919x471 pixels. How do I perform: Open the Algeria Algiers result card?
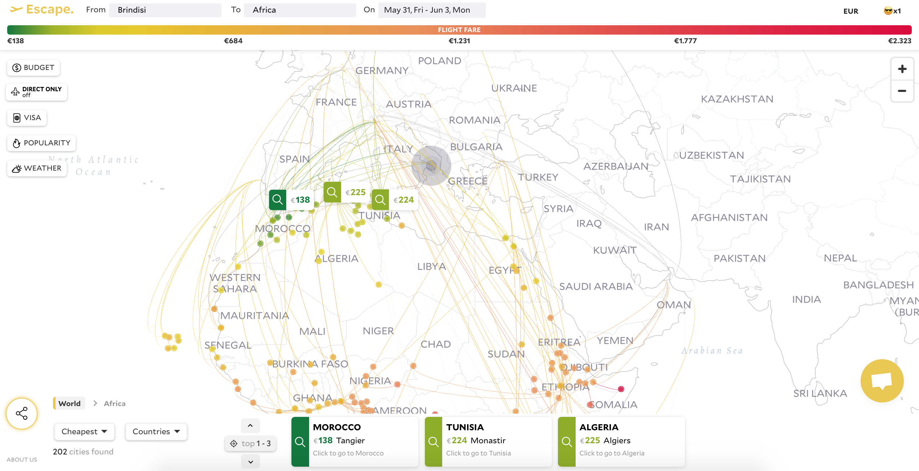pos(621,441)
